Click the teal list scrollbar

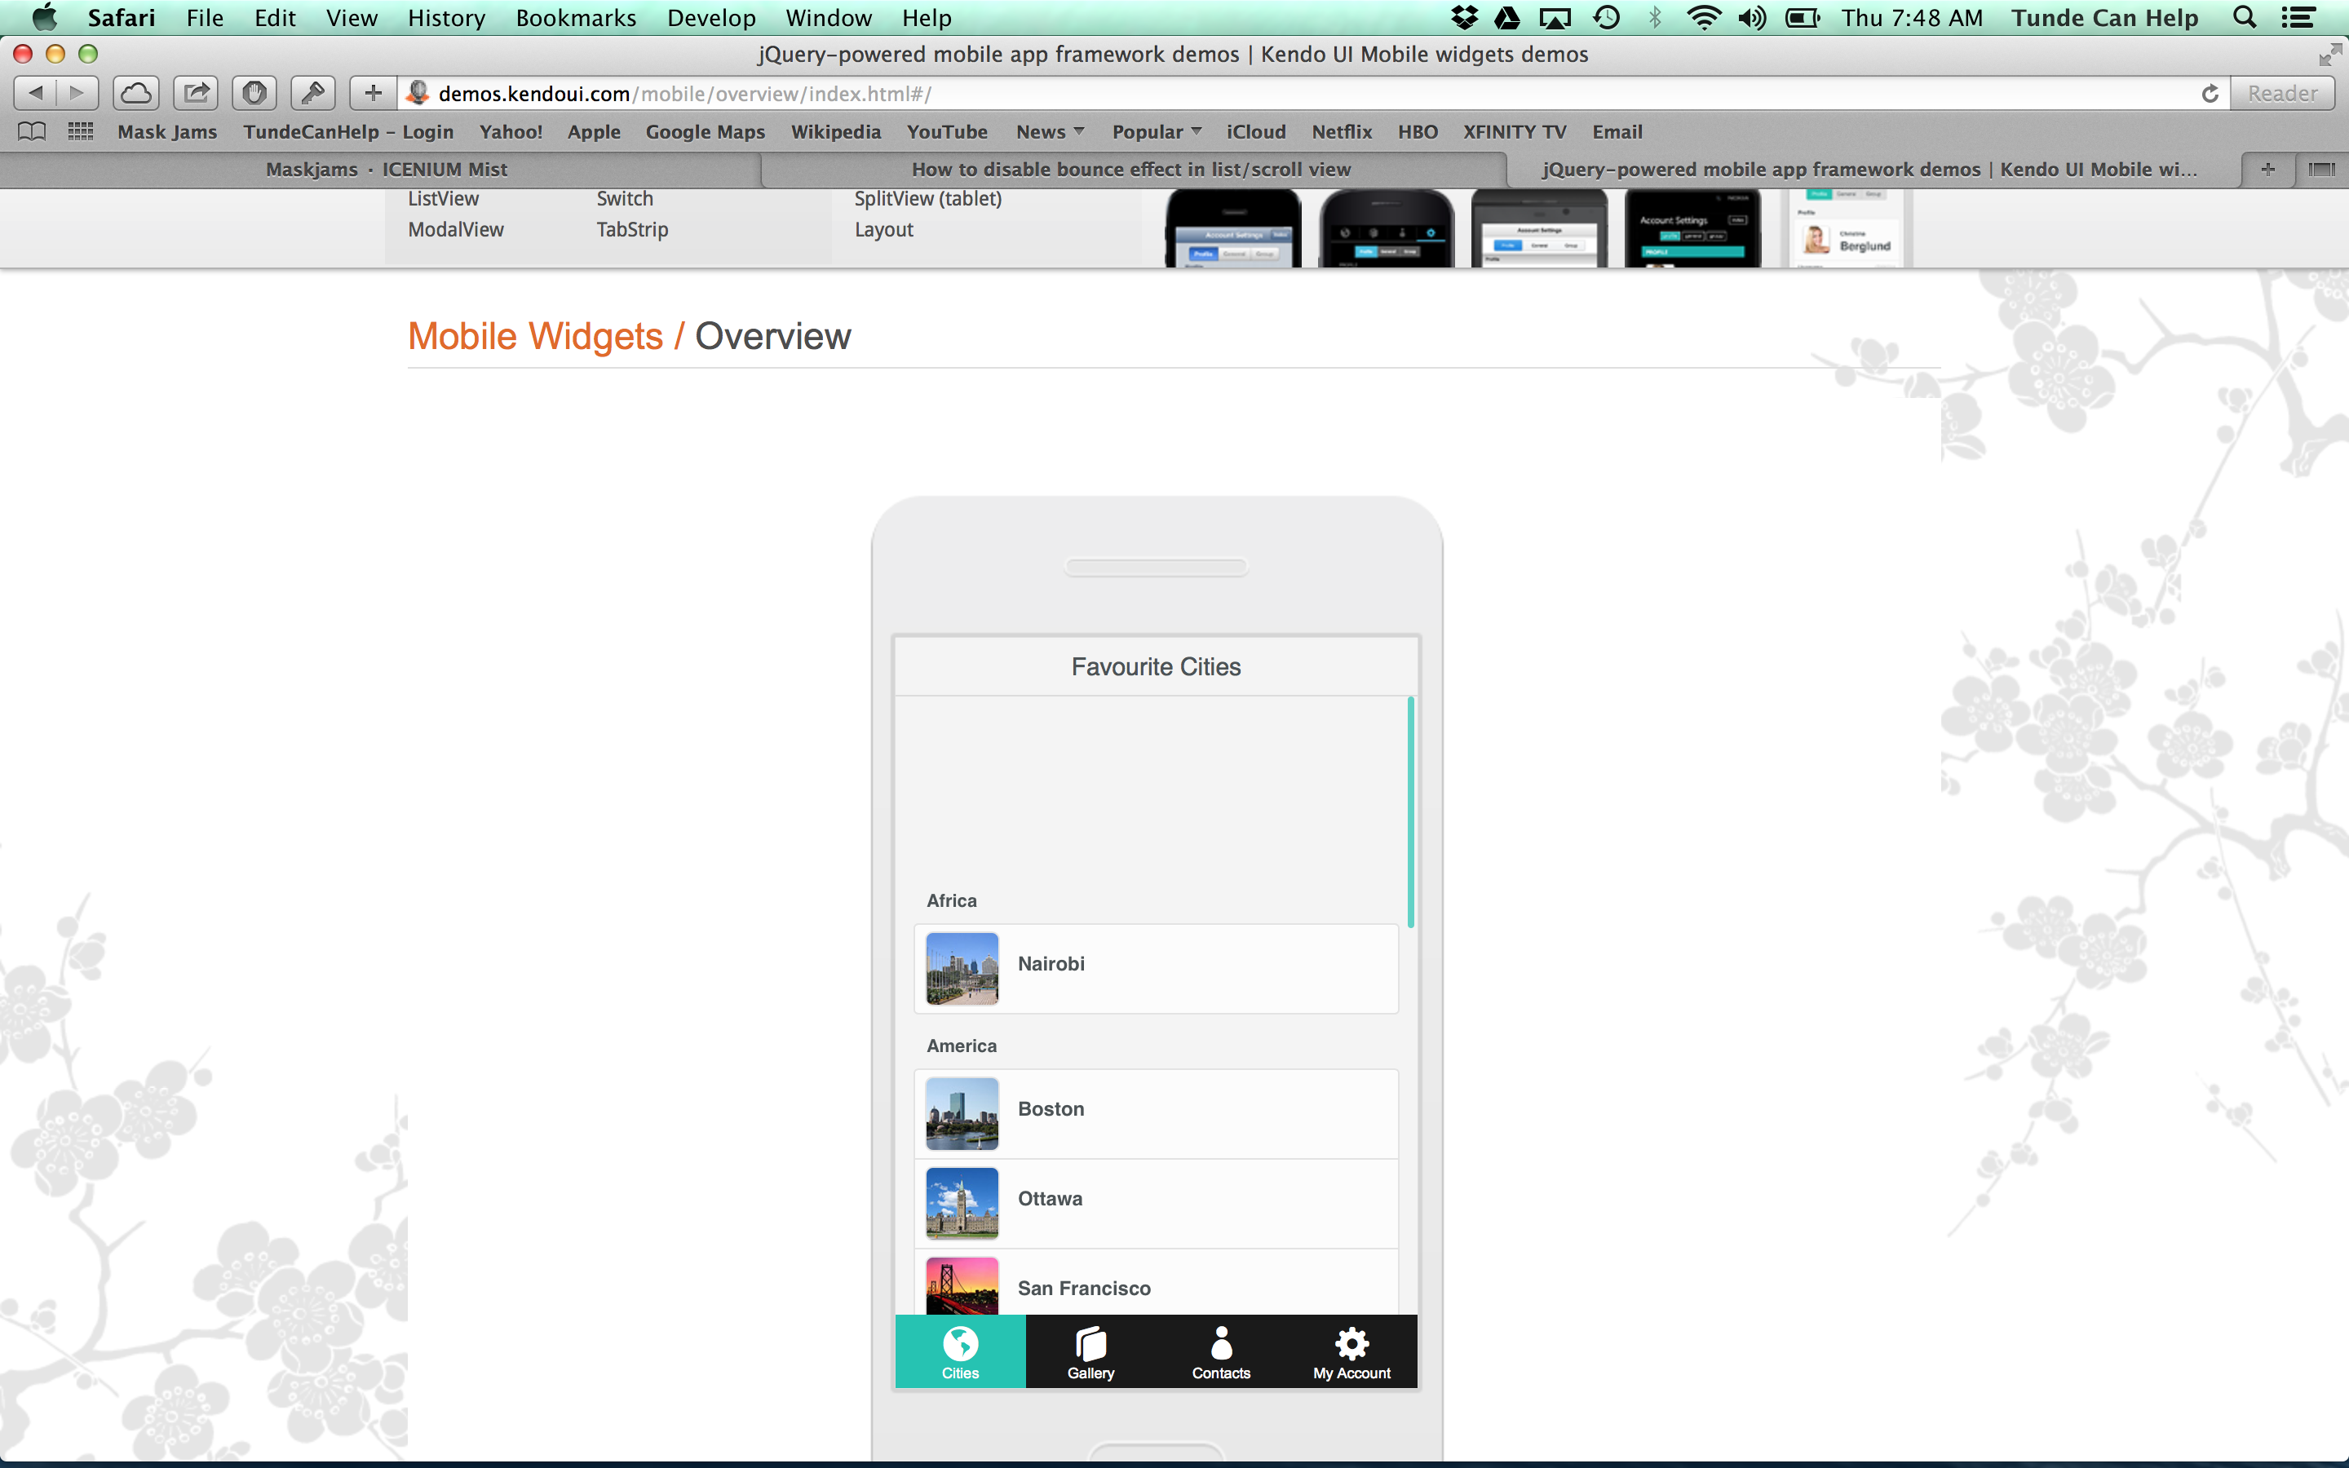[1410, 811]
